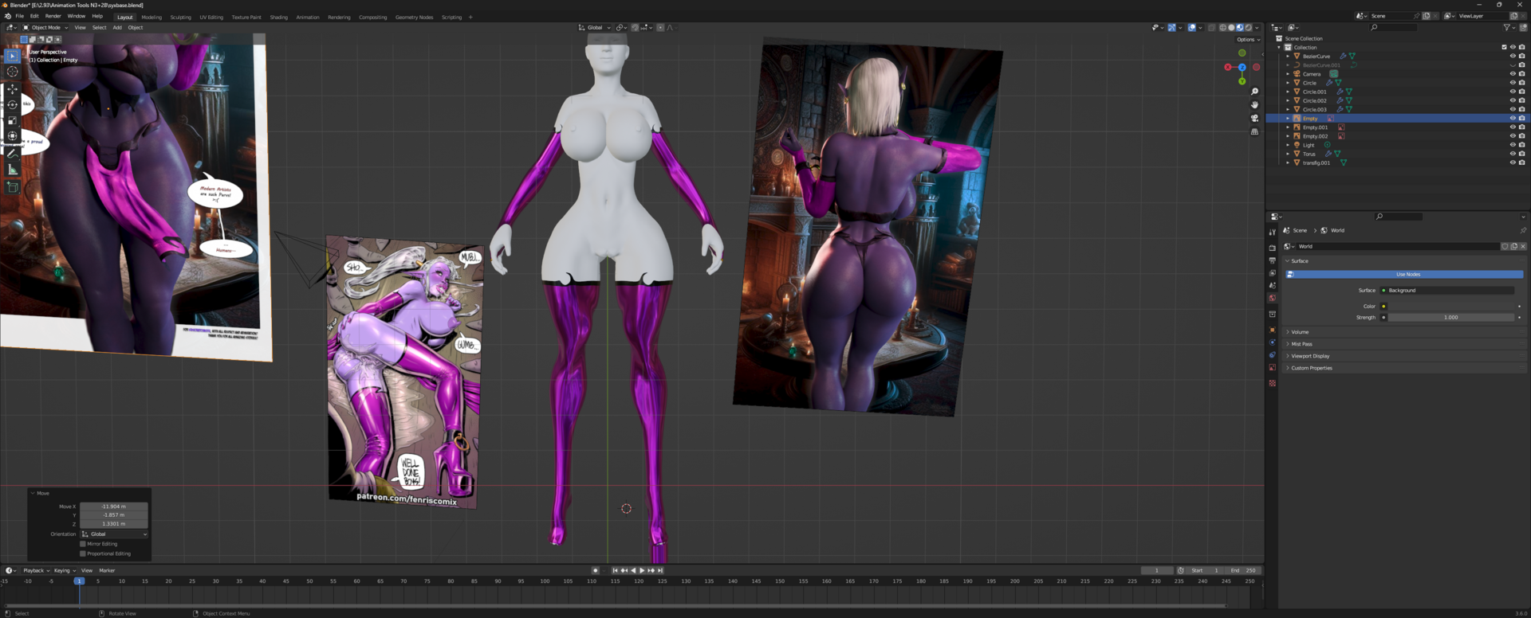1531x618 pixels.
Task: Open the Scene properties tab
Action: [x=1272, y=285]
